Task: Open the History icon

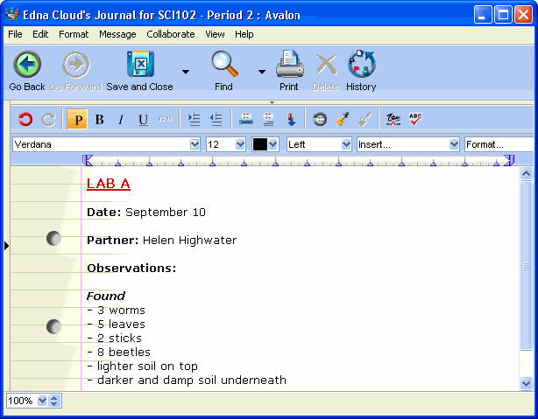Action: (361, 65)
